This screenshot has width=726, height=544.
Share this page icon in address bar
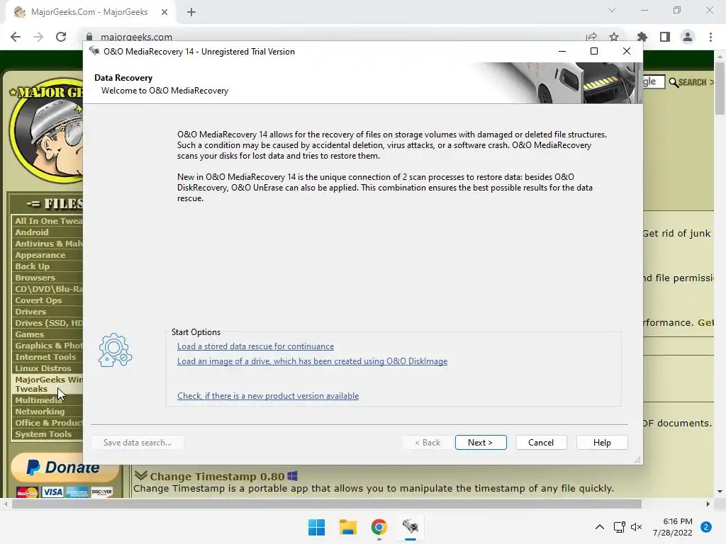(591, 37)
